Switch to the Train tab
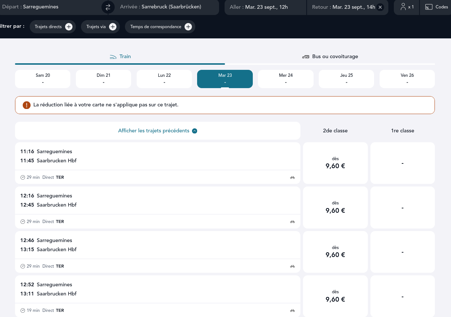The width and height of the screenshot is (451, 317). [x=120, y=57]
